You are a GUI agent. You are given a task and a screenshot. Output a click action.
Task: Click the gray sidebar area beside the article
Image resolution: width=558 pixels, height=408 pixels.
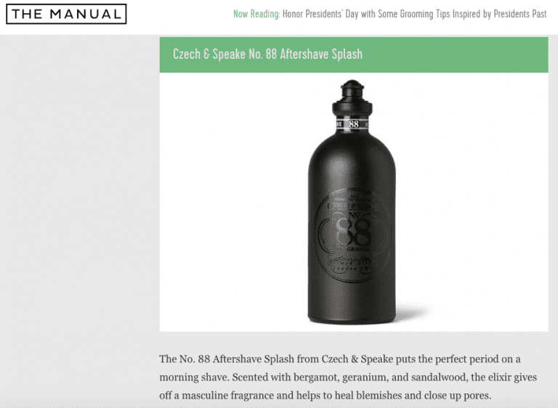[x=80, y=213]
